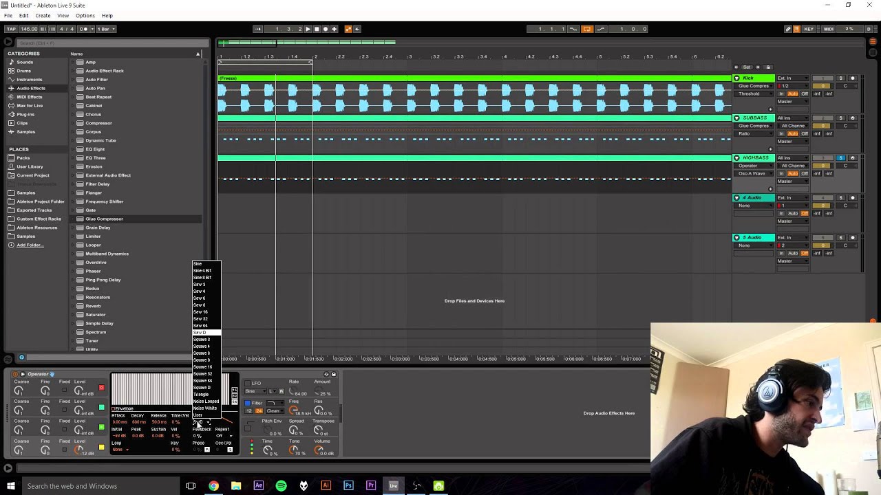Open Spotify from the taskbar
The height and width of the screenshot is (495, 881).
click(x=281, y=486)
